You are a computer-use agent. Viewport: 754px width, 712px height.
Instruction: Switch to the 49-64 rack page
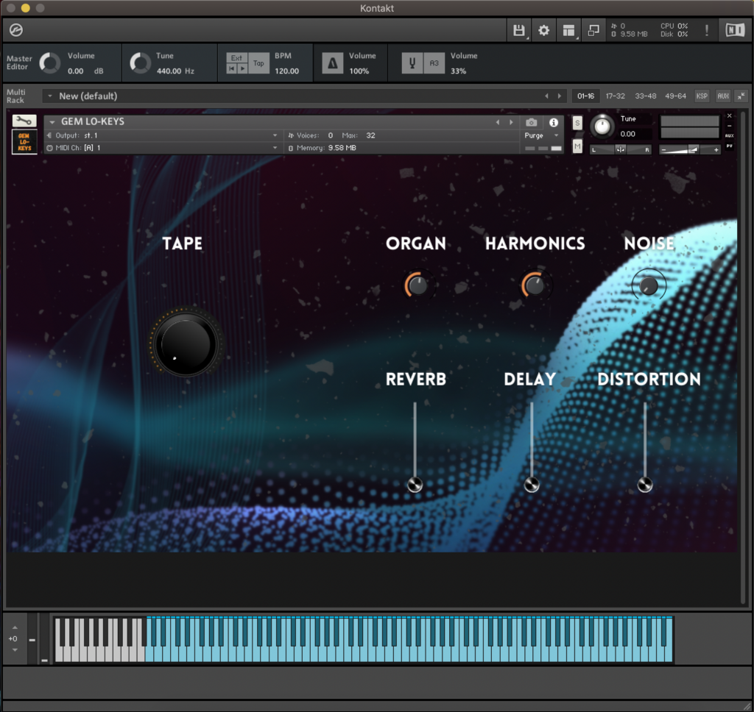tap(676, 96)
